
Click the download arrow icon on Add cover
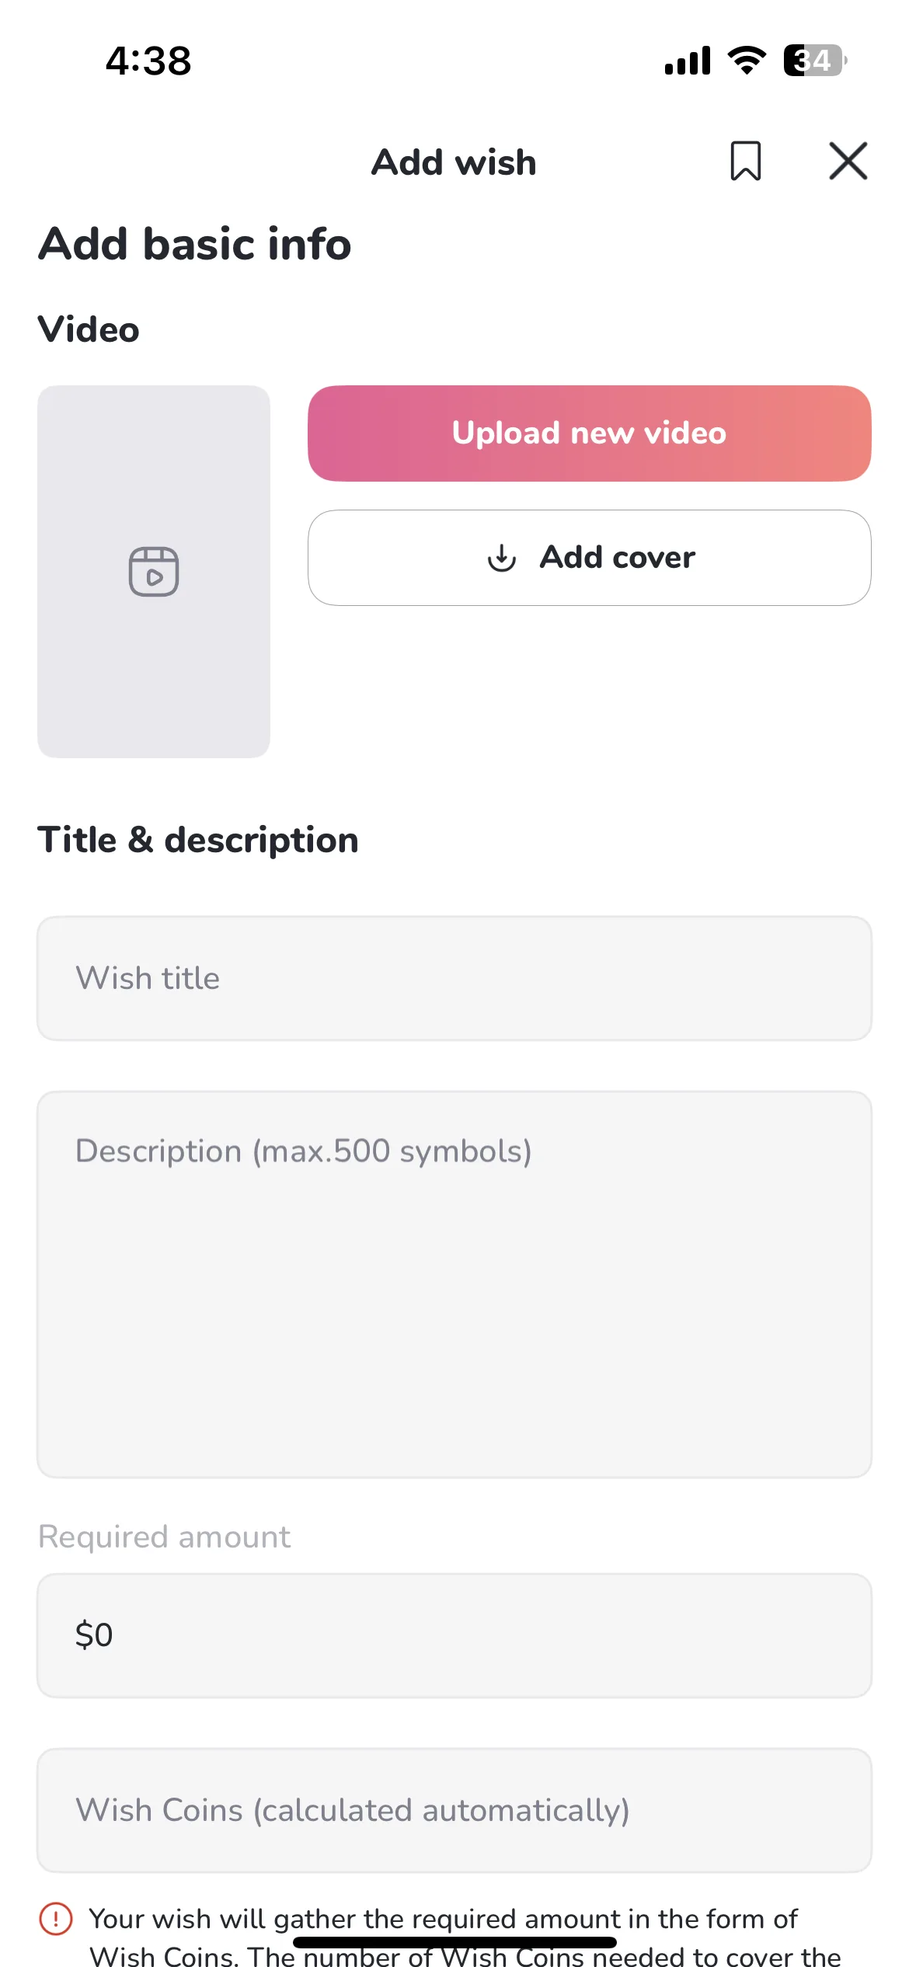click(502, 558)
